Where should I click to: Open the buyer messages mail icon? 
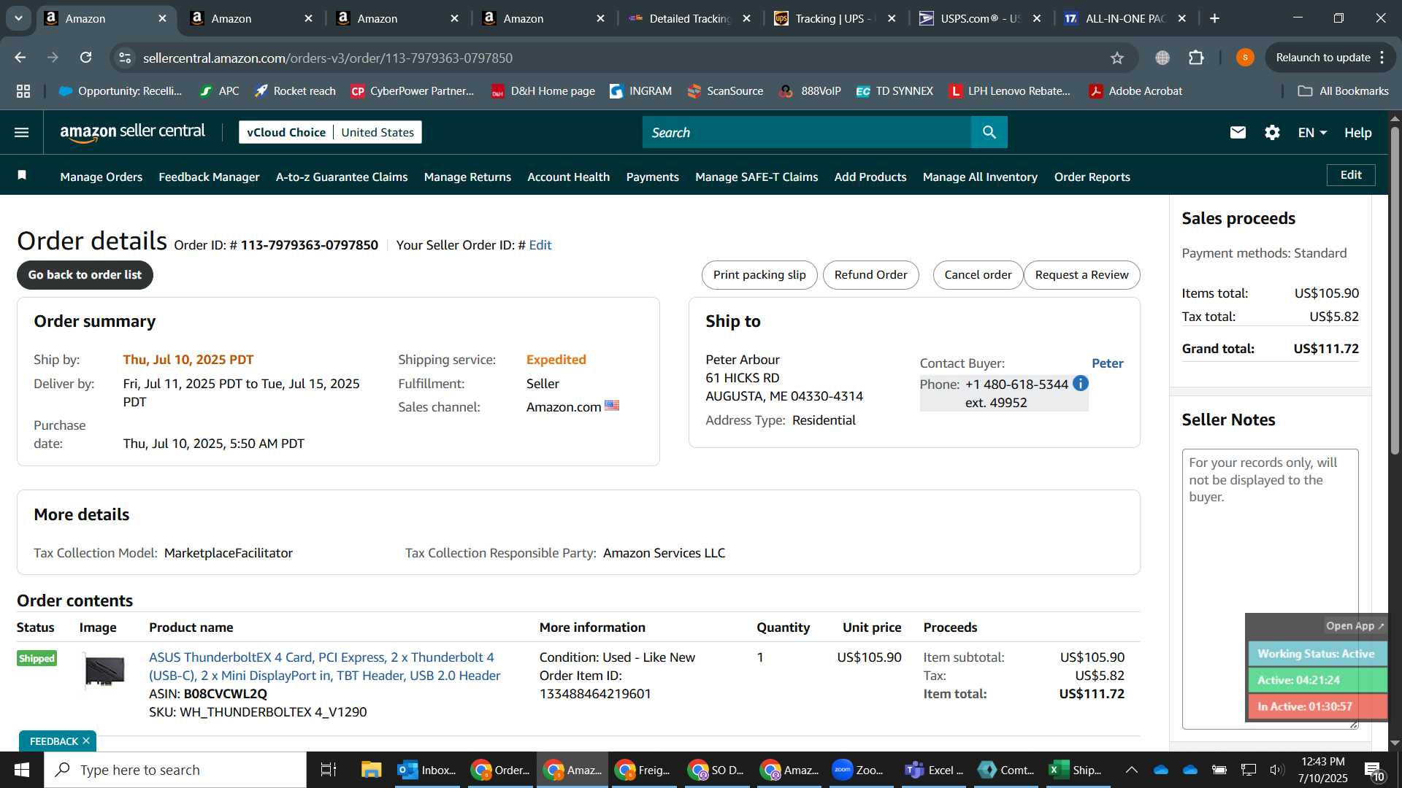pos(1238,132)
